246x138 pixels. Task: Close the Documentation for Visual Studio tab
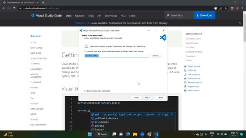(x=37, y=3)
